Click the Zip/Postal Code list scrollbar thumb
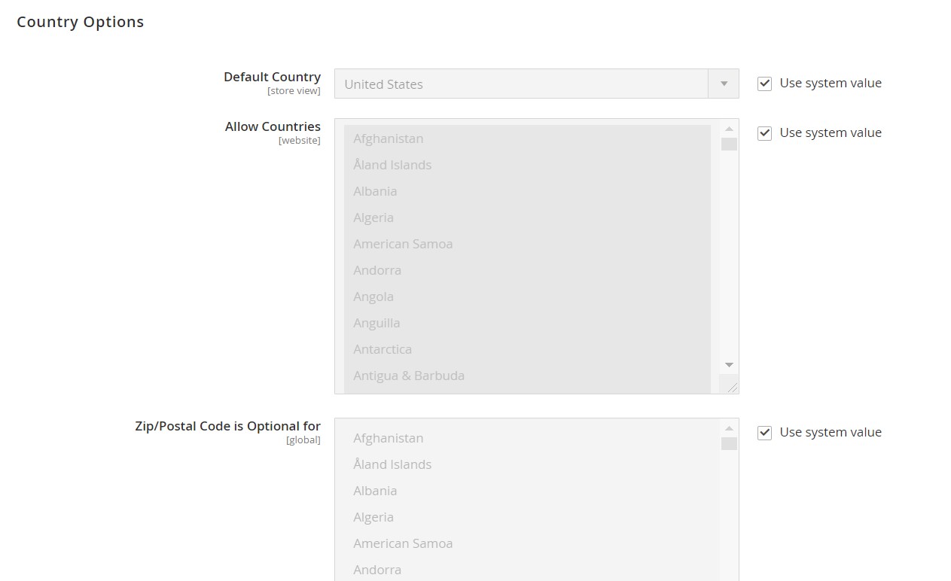This screenshot has height=581, width=951. pyautogui.click(x=729, y=443)
